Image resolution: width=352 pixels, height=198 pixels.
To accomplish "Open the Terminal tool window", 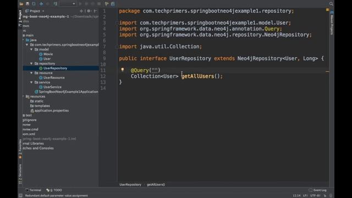I will [33, 190].
